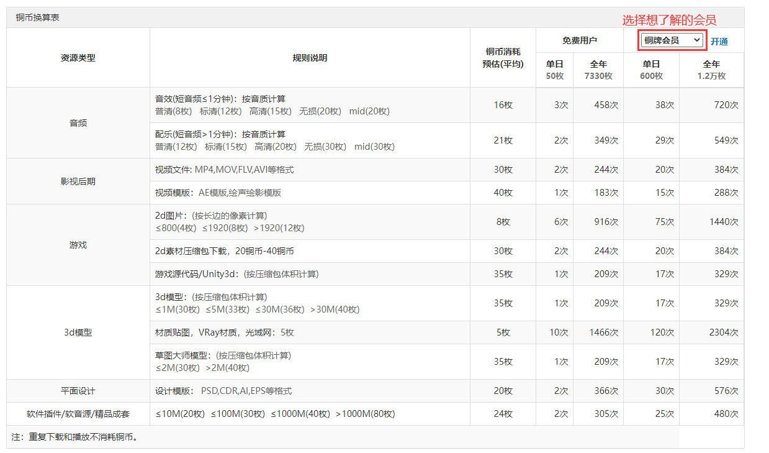Click the 480次 value

(x=726, y=414)
